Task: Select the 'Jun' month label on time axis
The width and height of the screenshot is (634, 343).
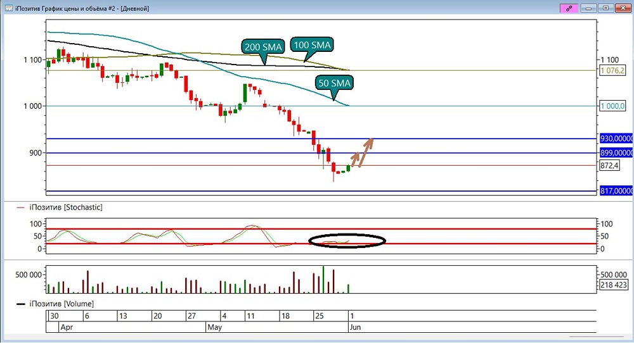Action: (355, 327)
